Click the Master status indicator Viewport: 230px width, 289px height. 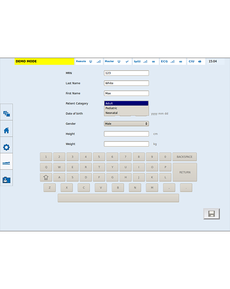[x=117, y=61]
